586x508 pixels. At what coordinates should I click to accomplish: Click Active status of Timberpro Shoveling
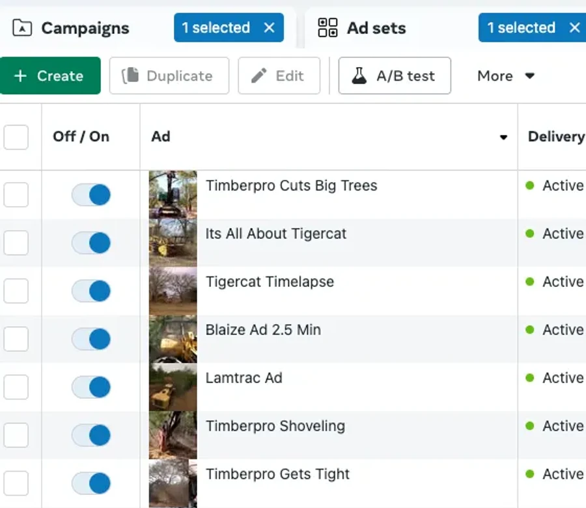pos(555,426)
